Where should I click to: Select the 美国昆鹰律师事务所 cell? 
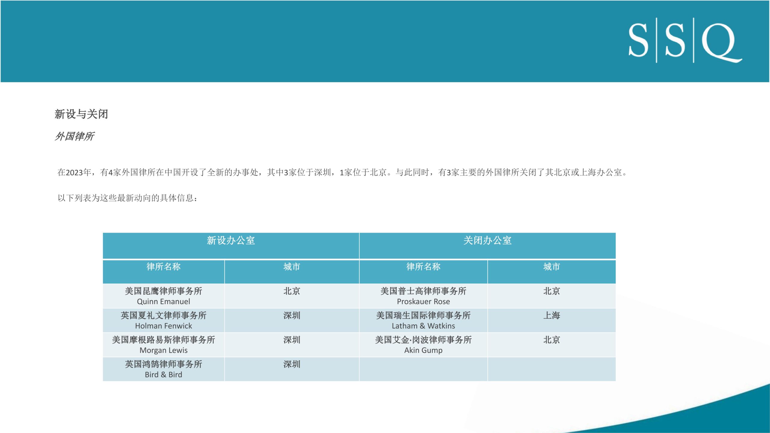click(163, 296)
